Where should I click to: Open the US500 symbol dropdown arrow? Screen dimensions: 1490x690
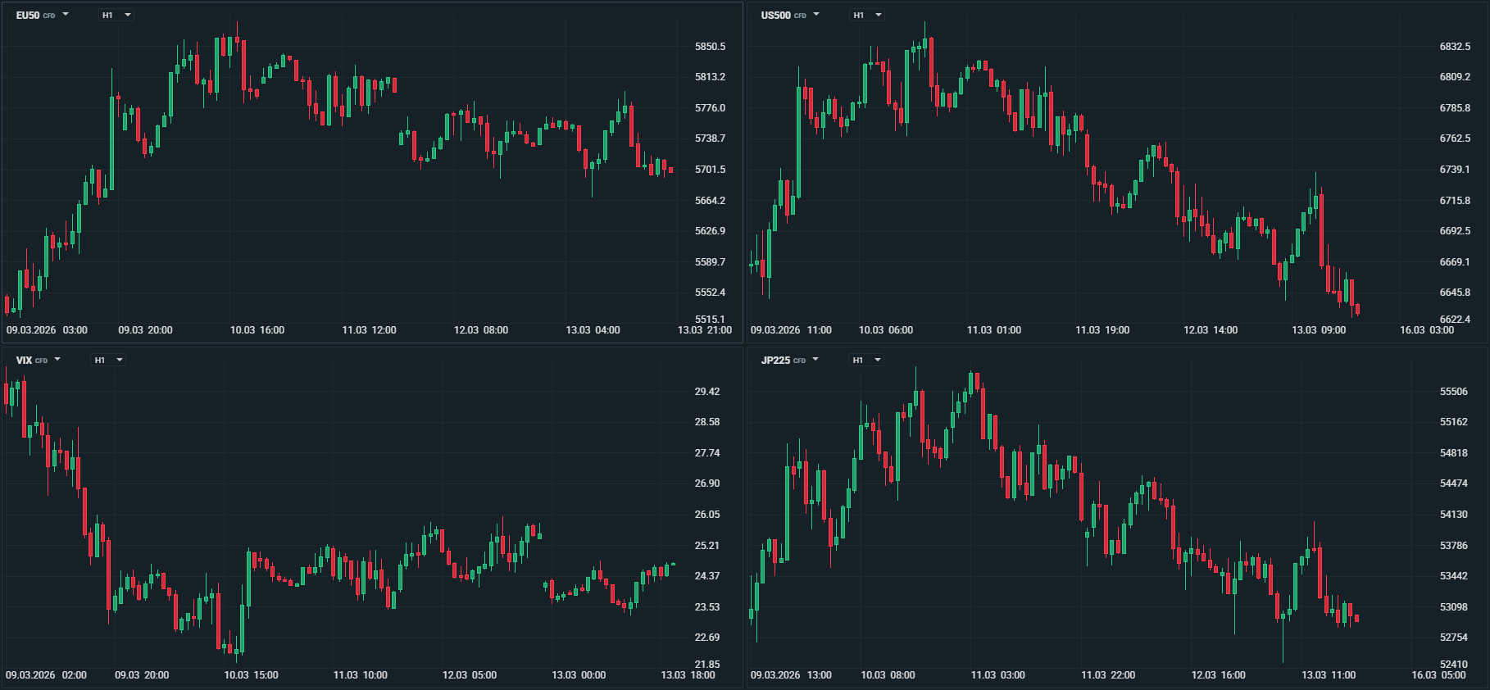[816, 15]
